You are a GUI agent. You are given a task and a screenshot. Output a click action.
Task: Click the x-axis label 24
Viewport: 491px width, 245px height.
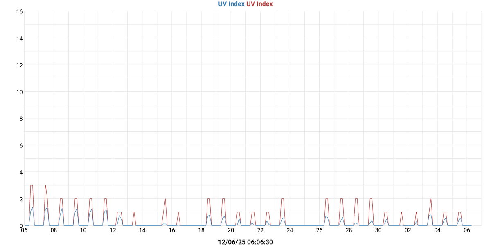[x=290, y=230]
